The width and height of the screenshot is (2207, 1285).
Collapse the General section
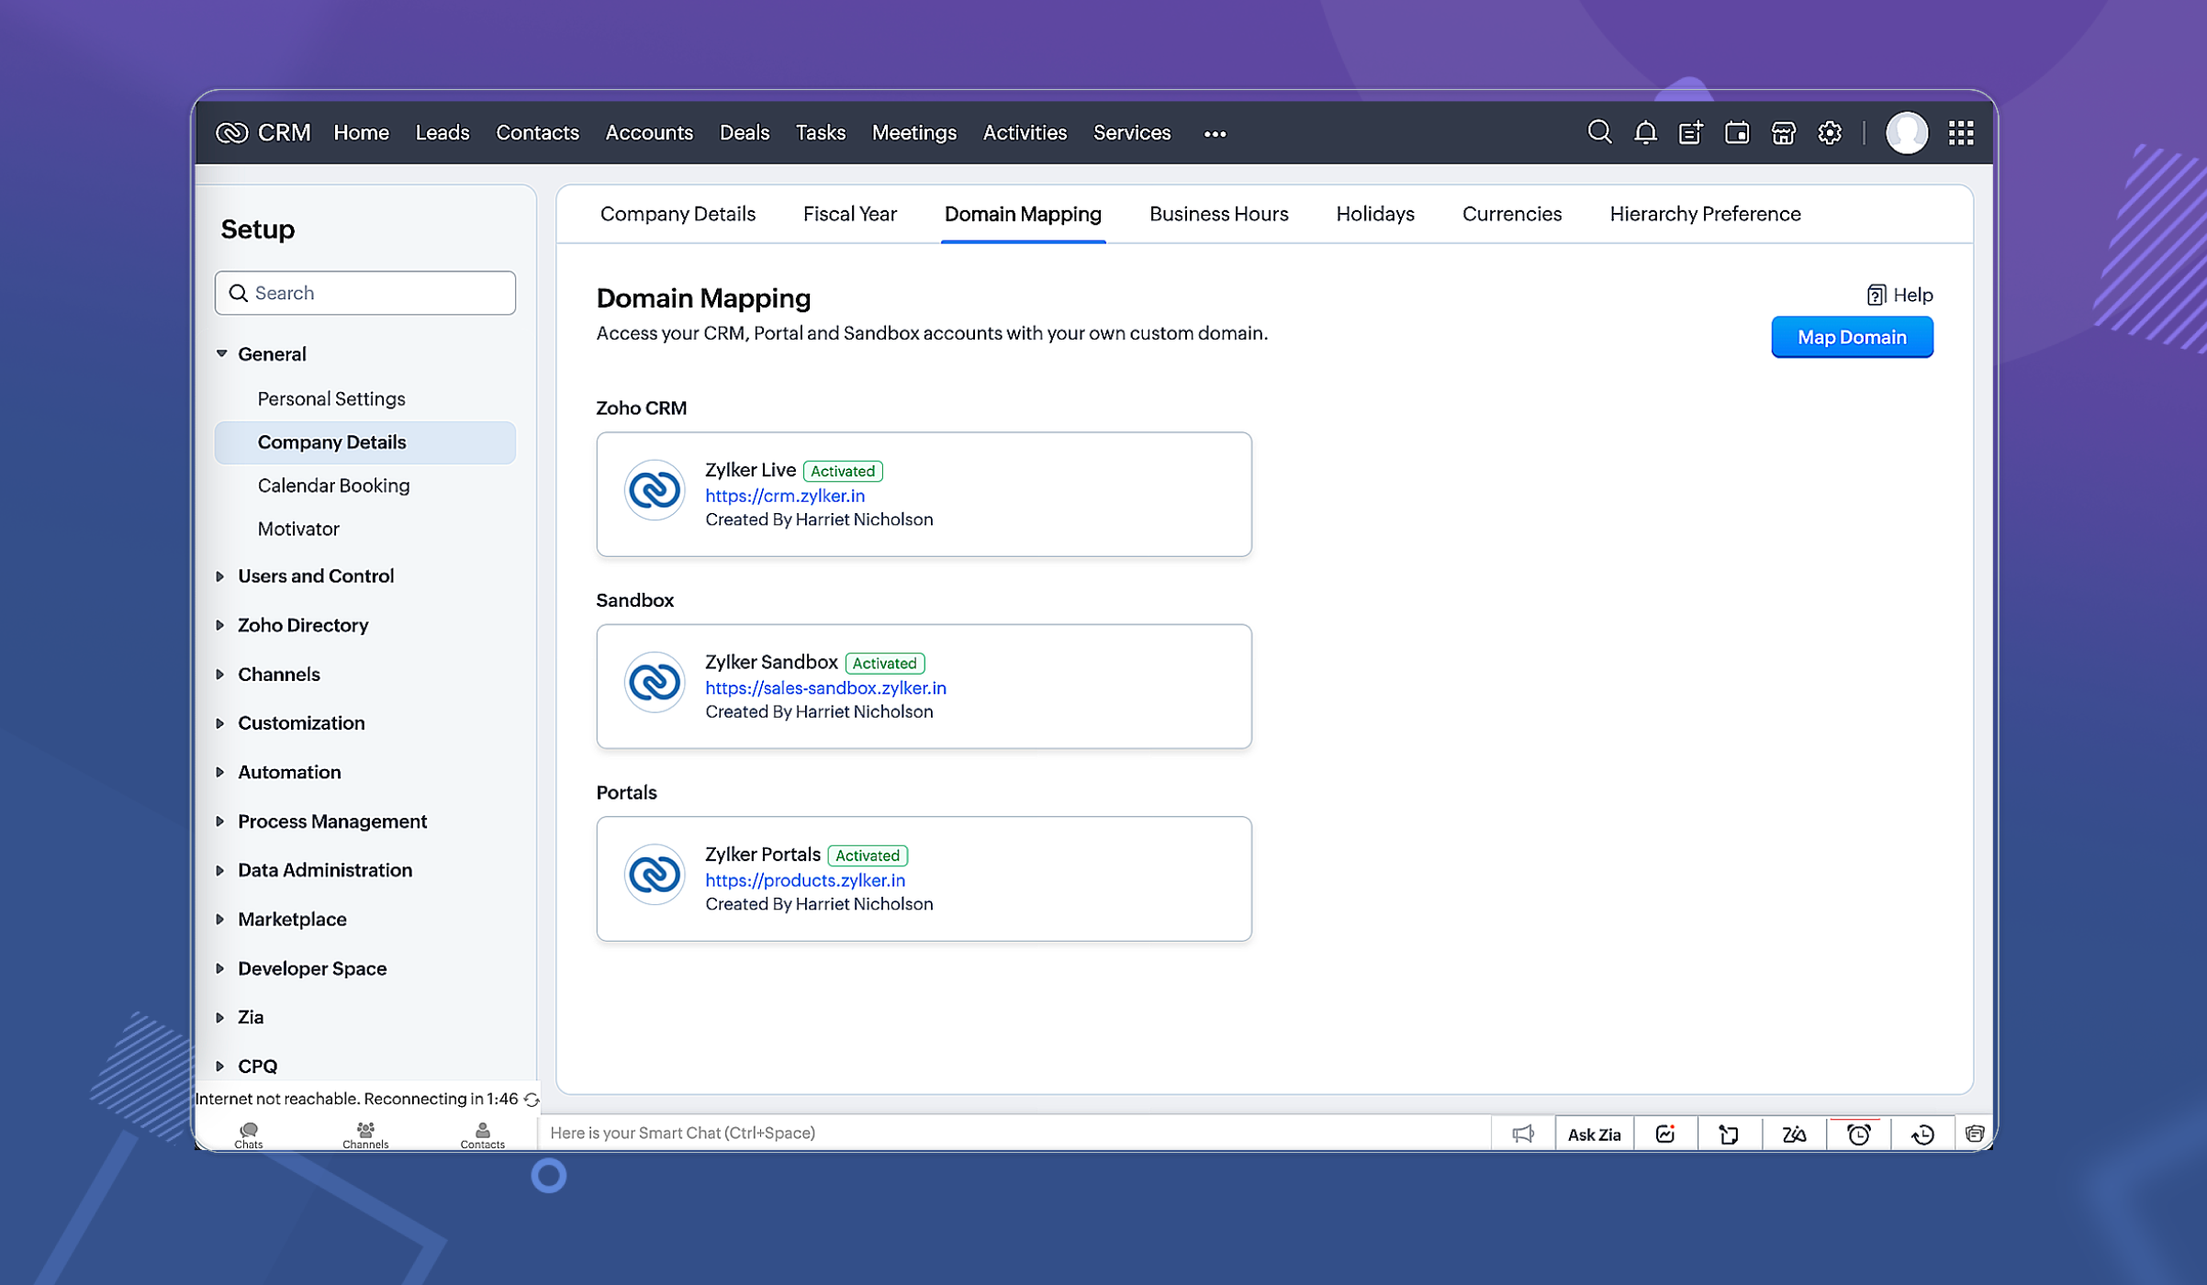(x=221, y=353)
